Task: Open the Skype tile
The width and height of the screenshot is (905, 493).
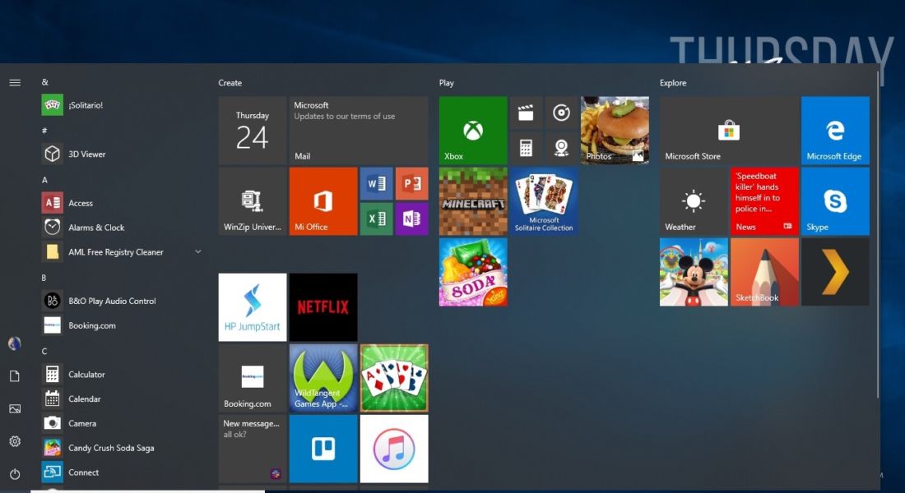Action: click(834, 201)
